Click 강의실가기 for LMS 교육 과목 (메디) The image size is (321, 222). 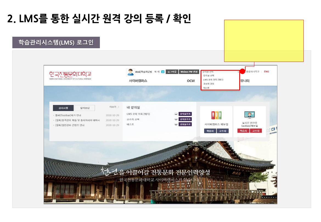click(185, 114)
